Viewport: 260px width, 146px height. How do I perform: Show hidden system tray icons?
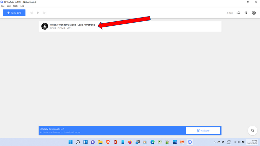tap(215, 142)
